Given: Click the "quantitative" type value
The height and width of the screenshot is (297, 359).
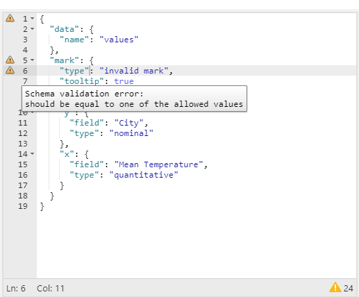Looking at the screenshot, I should tap(144, 175).
